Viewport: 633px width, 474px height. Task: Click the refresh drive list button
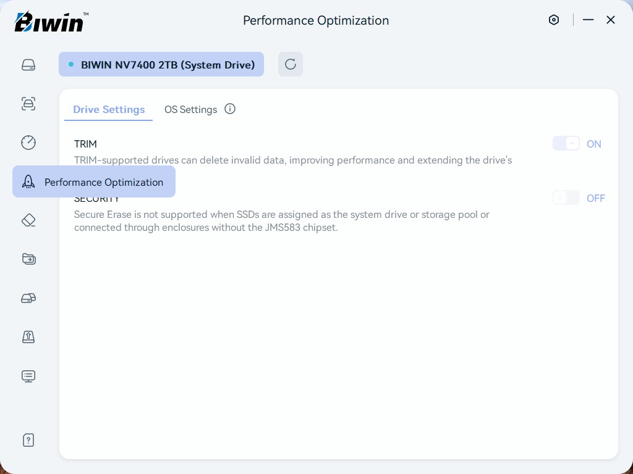pos(290,64)
